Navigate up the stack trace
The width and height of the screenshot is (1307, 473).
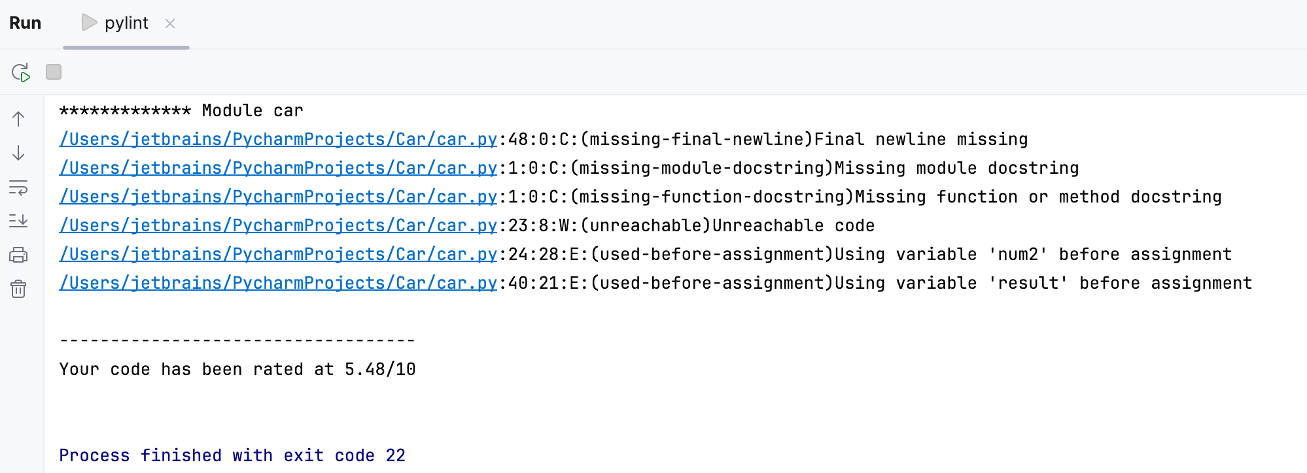tap(18, 119)
